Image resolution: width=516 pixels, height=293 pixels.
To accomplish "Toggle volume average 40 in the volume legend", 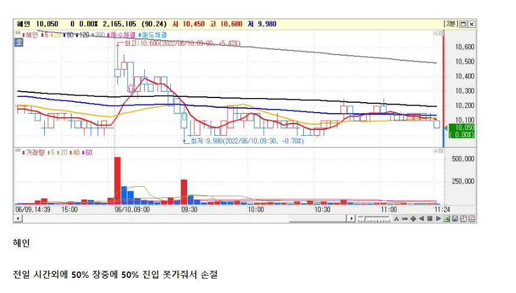I will 75,153.
